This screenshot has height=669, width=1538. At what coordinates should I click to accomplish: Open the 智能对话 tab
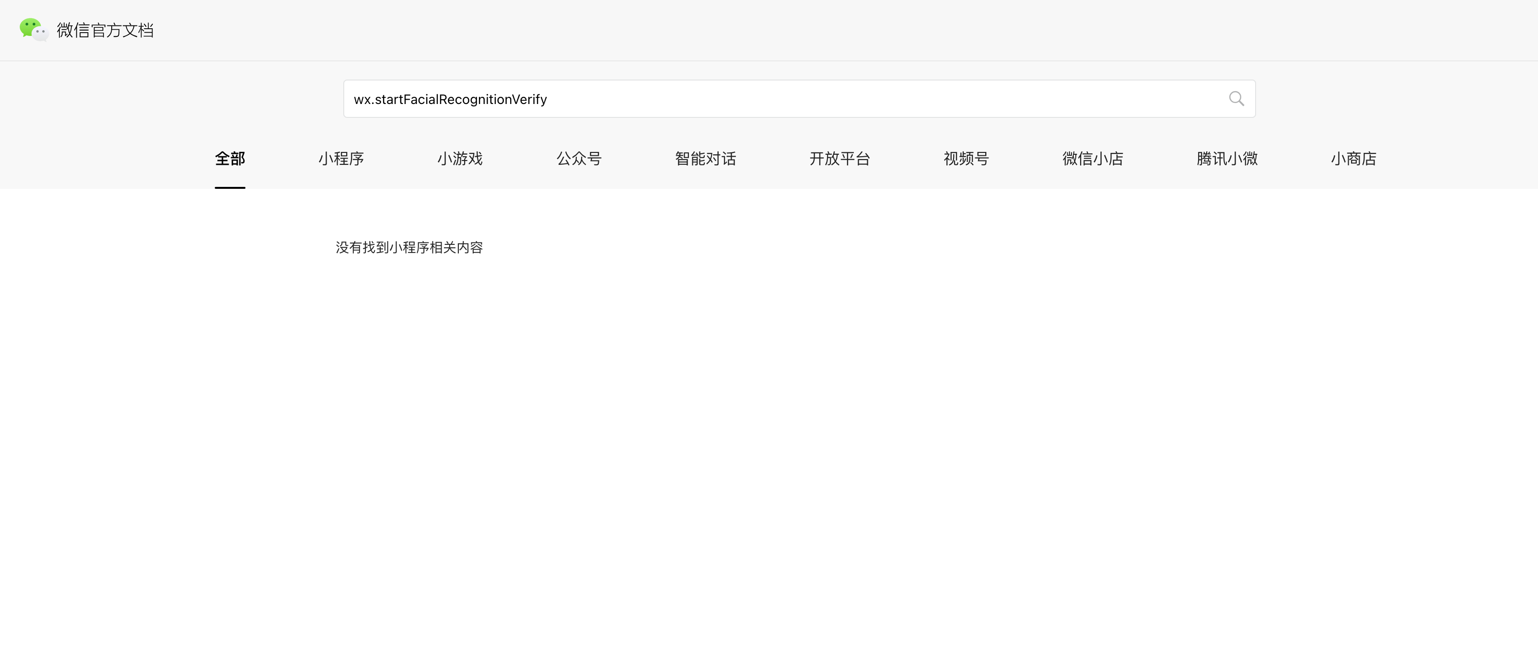[x=705, y=159]
